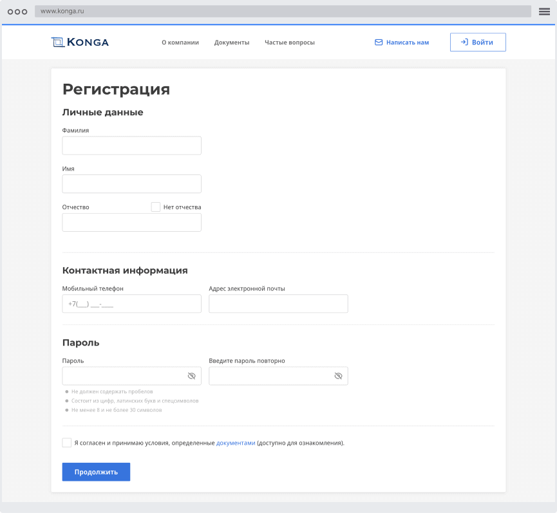Open the browser hamburger menu

click(544, 12)
